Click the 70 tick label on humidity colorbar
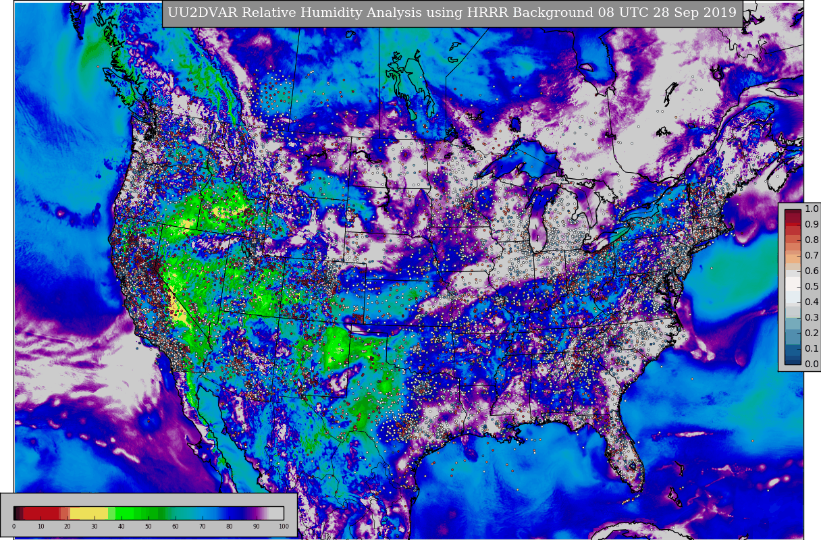The image size is (821, 540). click(x=203, y=526)
